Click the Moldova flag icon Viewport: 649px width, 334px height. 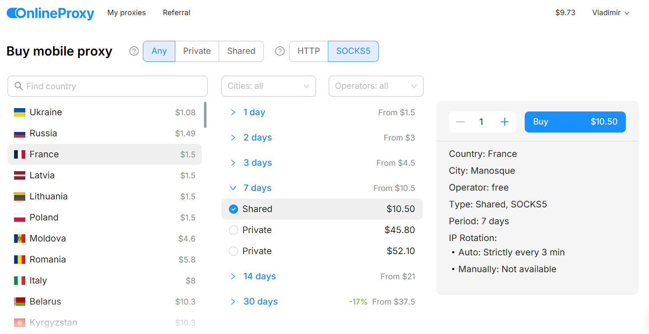(x=19, y=239)
